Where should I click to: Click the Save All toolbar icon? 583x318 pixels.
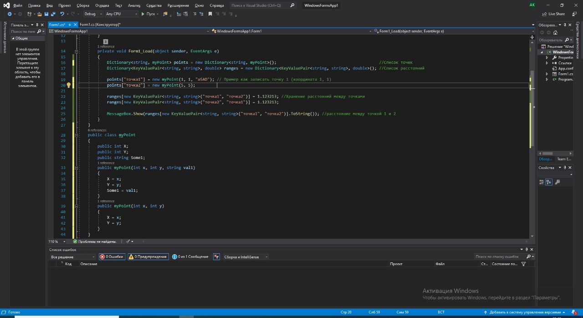tap(53, 14)
